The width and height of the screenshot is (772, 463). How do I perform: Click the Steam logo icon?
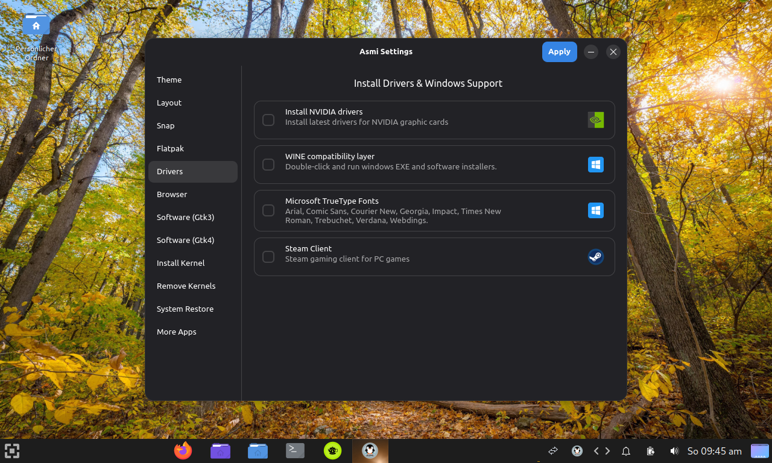click(x=595, y=257)
